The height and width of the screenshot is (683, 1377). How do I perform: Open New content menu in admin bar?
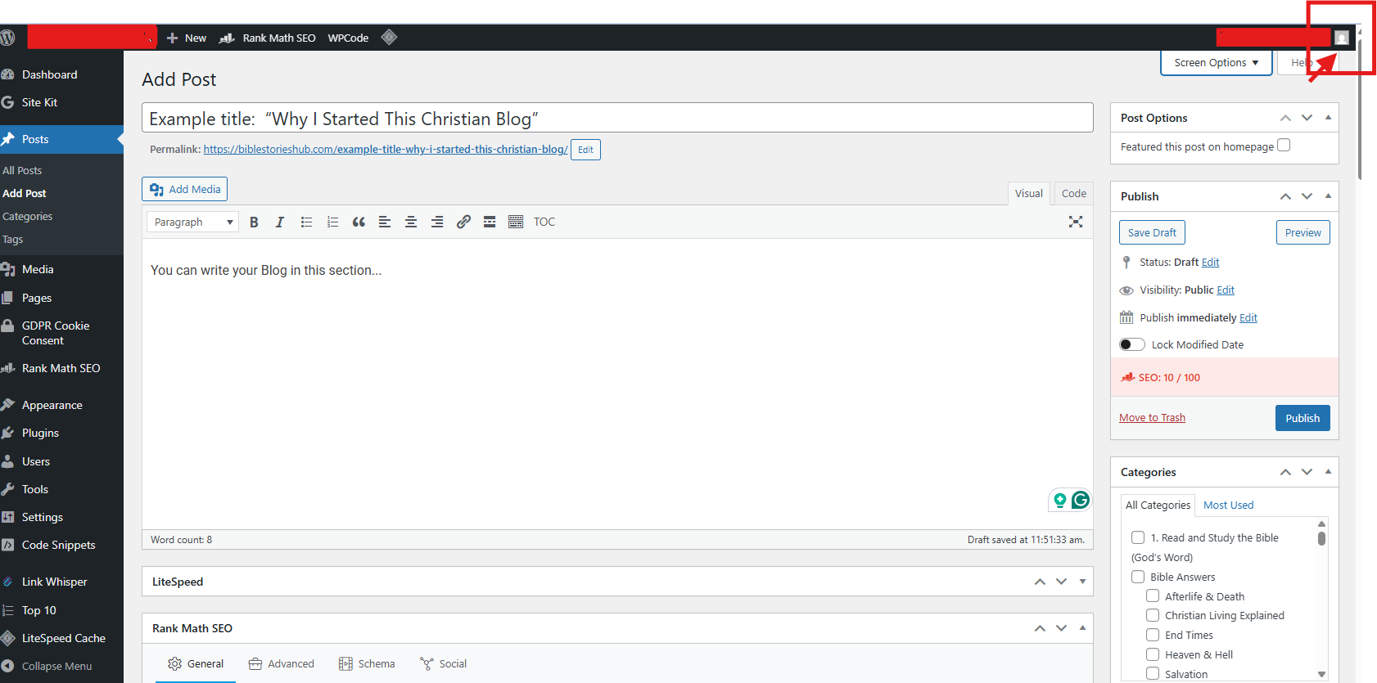187,38
